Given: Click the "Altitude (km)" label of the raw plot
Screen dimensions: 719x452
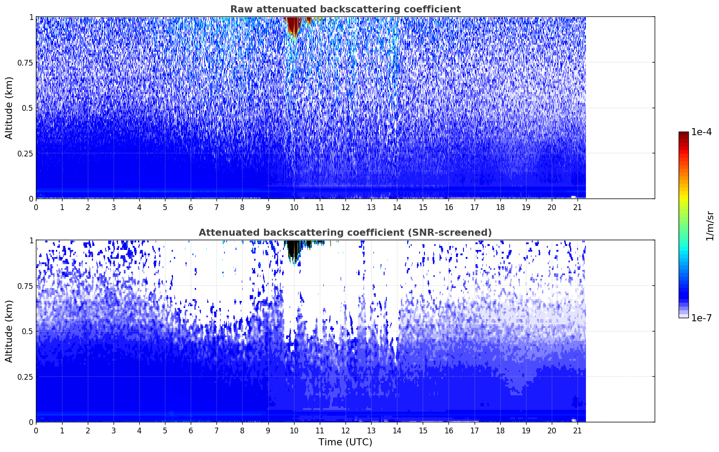Looking at the screenshot, I should click(x=9, y=108).
